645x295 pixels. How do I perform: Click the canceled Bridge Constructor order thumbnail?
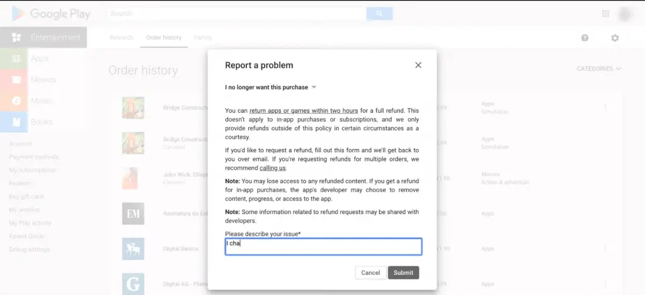(x=133, y=143)
